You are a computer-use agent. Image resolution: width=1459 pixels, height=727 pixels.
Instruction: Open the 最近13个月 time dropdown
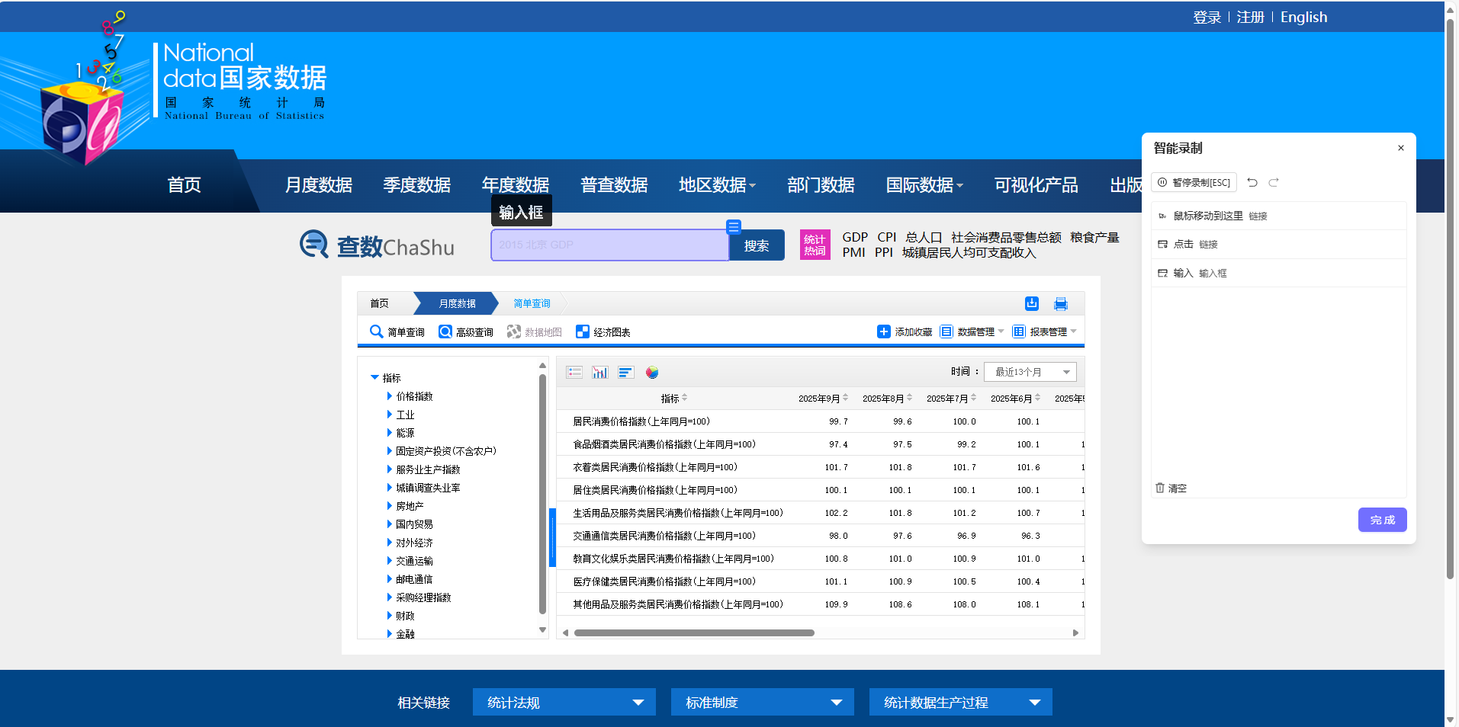click(1030, 372)
